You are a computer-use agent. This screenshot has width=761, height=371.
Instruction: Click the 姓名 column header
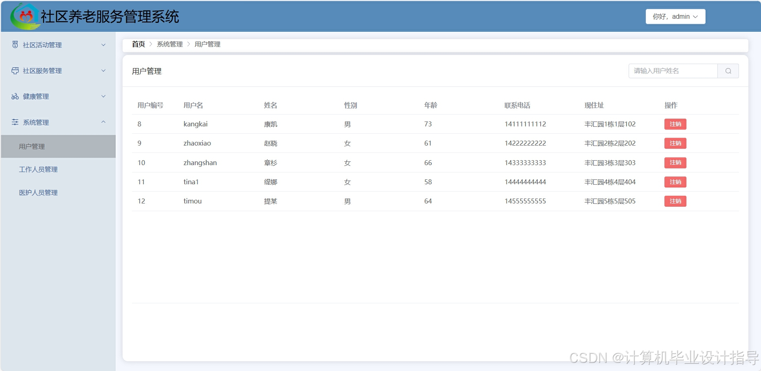271,105
